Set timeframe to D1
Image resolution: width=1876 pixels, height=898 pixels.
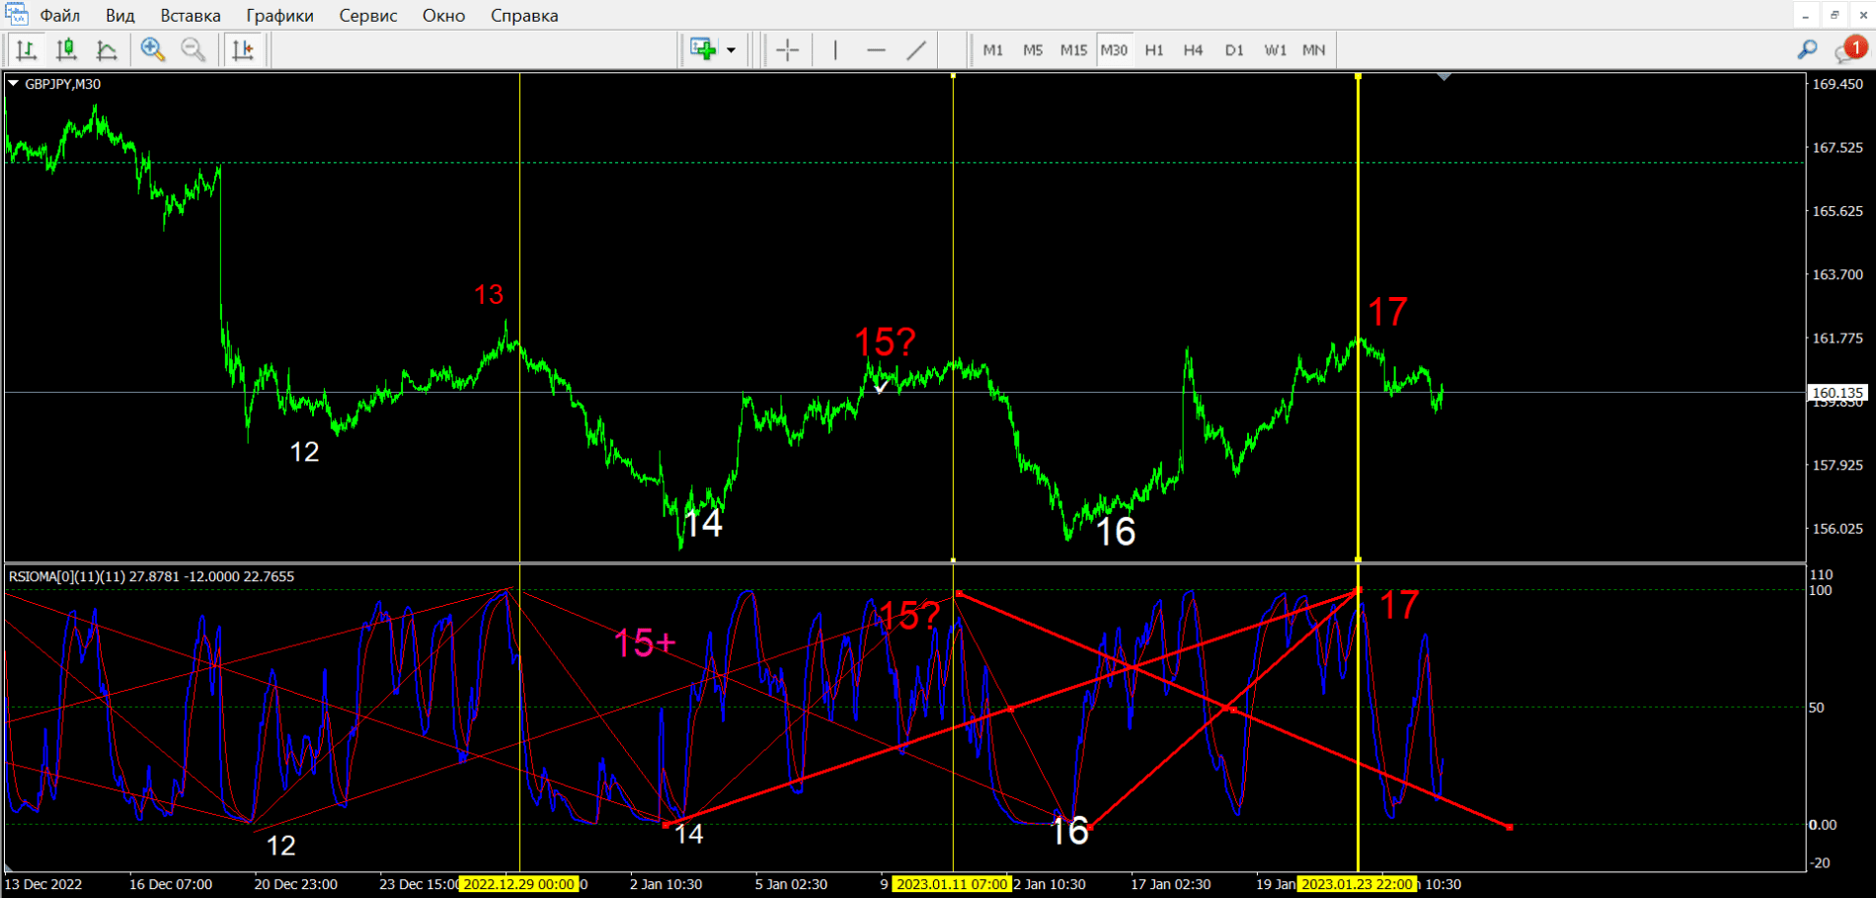point(1234,49)
